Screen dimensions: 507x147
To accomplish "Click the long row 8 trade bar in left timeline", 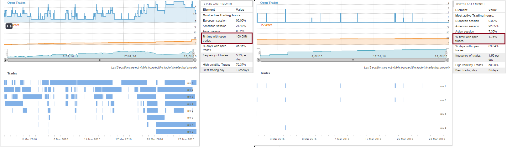I will point(175,132).
